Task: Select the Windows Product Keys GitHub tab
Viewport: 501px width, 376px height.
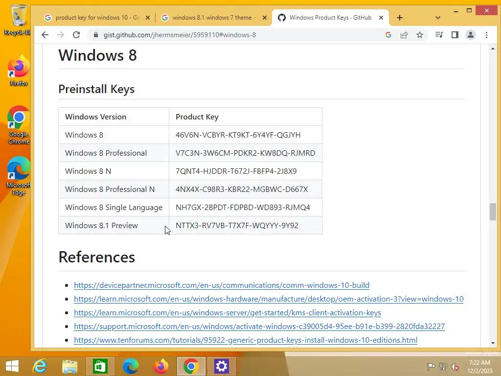Action: 330,18
